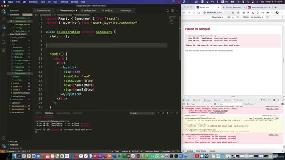Screen dimensions: 285x160
Task: Split the editor to the right
Action: 172,11
